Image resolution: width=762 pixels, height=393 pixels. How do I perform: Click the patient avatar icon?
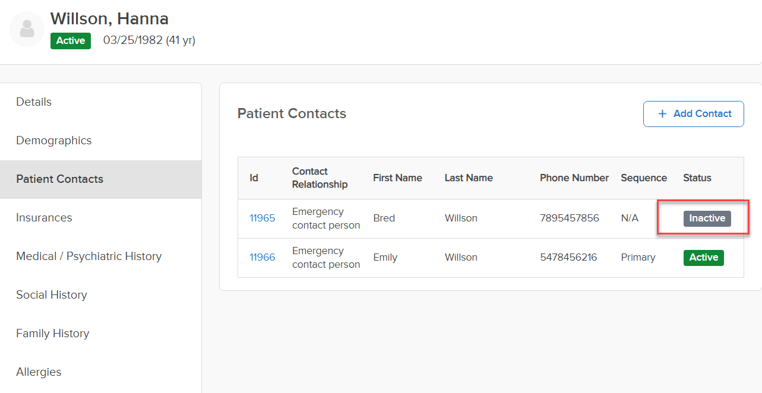coord(27,29)
